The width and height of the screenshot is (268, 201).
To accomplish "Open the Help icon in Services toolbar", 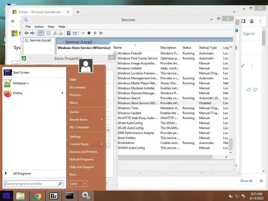I will pos(69,33).
